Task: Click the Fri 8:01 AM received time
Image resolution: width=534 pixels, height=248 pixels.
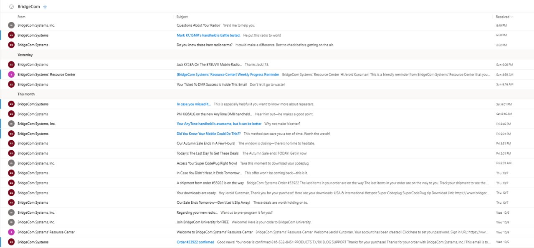Action: 504,163
